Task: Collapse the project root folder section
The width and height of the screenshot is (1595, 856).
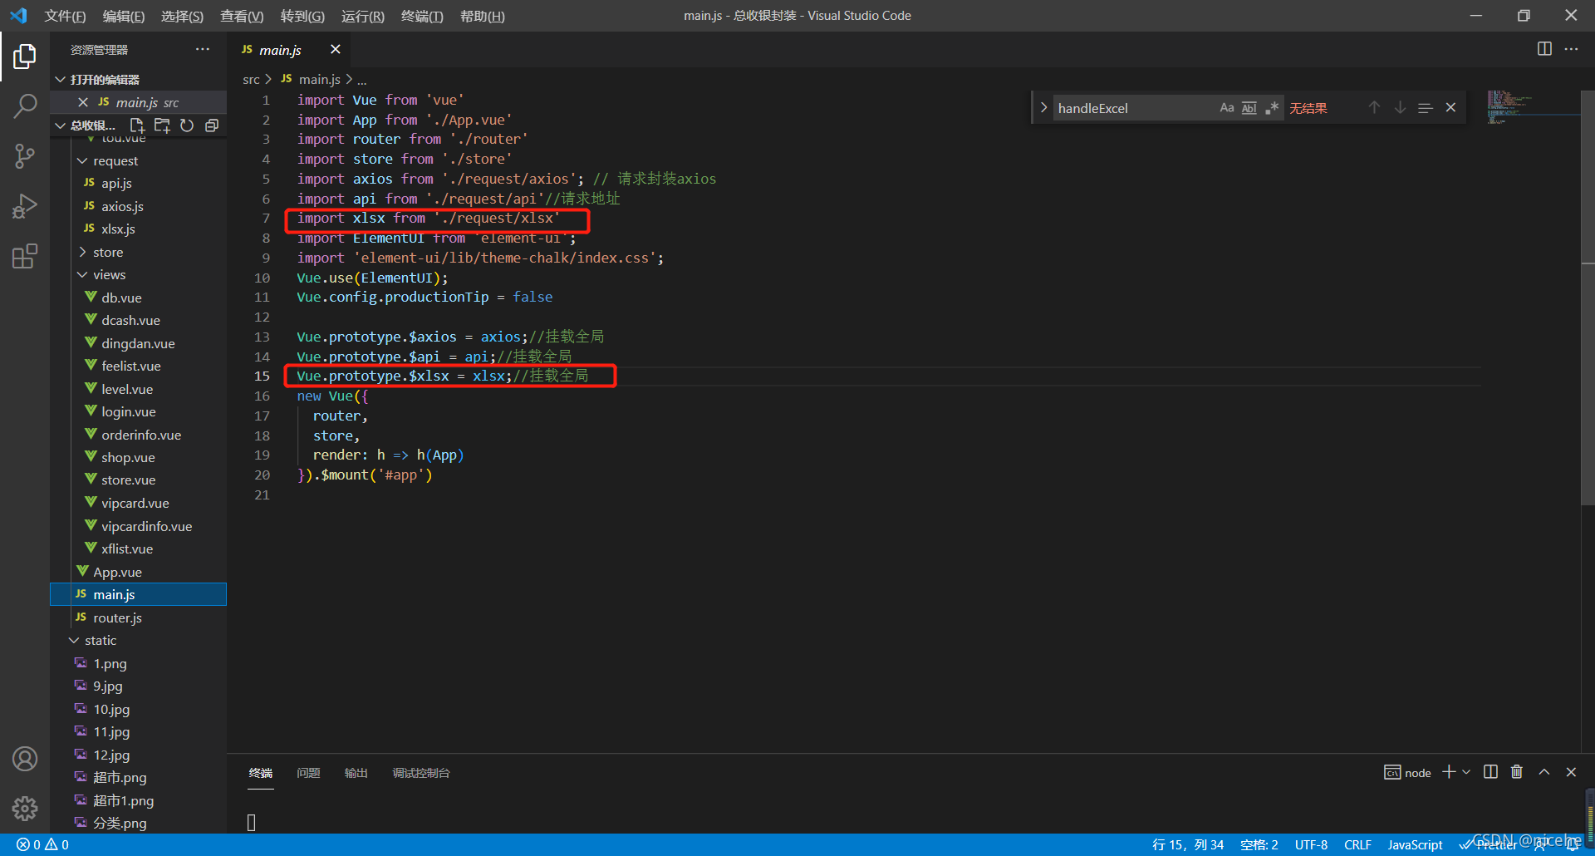Action: (85, 125)
